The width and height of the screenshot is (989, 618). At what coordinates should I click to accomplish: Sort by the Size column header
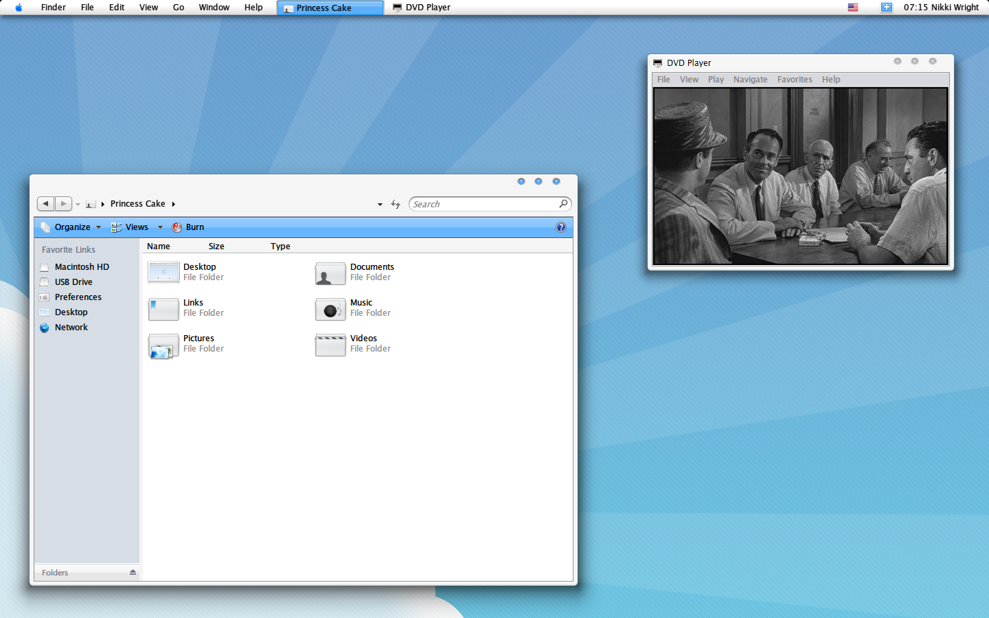[216, 247]
